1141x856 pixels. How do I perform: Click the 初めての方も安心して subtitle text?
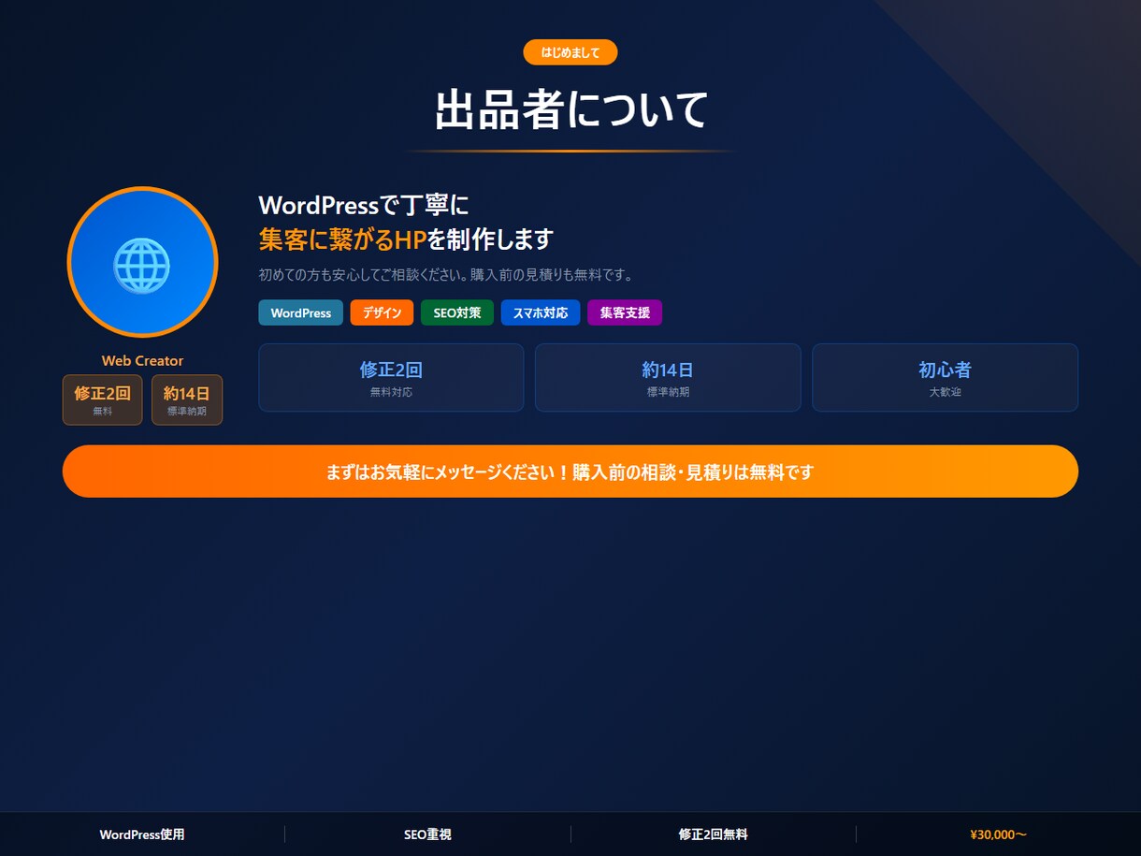pos(446,275)
